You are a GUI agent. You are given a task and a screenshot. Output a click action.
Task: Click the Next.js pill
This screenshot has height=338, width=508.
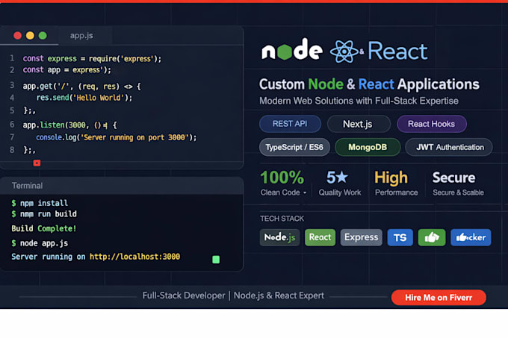click(358, 124)
